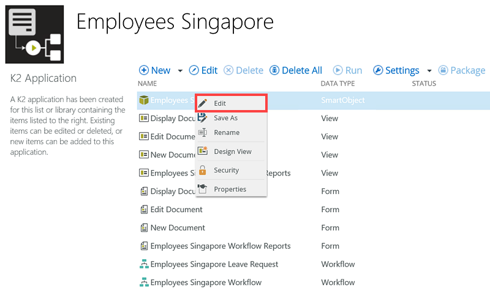Click the Delete toolbar label

click(x=250, y=70)
